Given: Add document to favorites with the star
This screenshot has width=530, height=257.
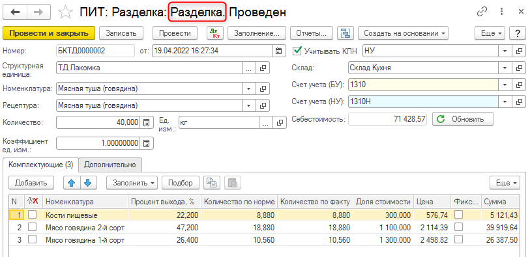Looking at the screenshot, I should tap(66, 12).
